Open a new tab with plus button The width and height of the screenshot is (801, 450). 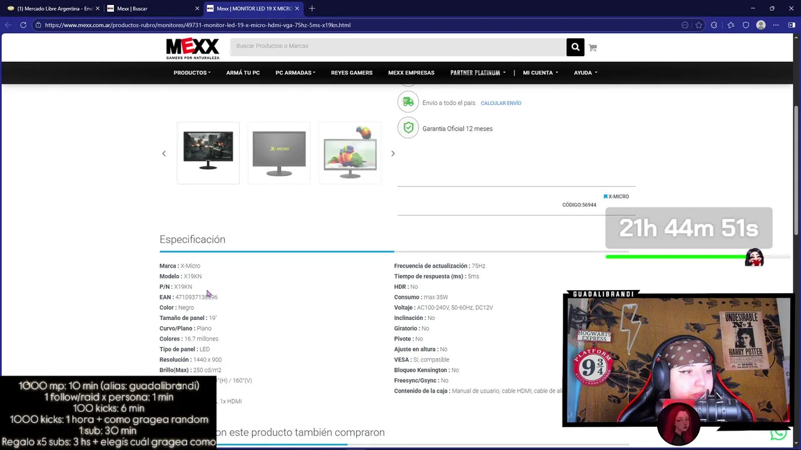[312, 8]
